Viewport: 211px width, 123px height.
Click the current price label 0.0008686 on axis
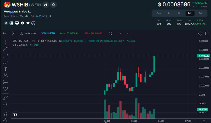click(x=203, y=56)
